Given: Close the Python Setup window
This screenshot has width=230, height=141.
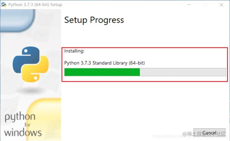Looking at the screenshot, I should [x=221, y=5].
